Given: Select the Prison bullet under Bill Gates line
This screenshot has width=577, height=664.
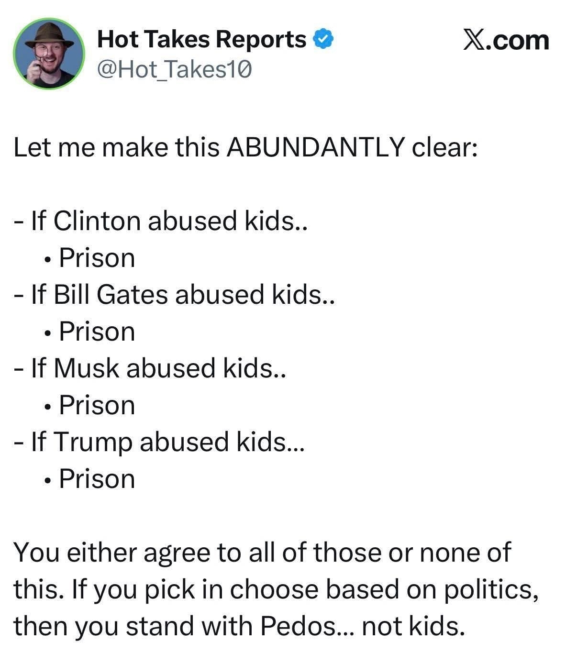Looking at the screenshot, I should (x=97, y=332).
